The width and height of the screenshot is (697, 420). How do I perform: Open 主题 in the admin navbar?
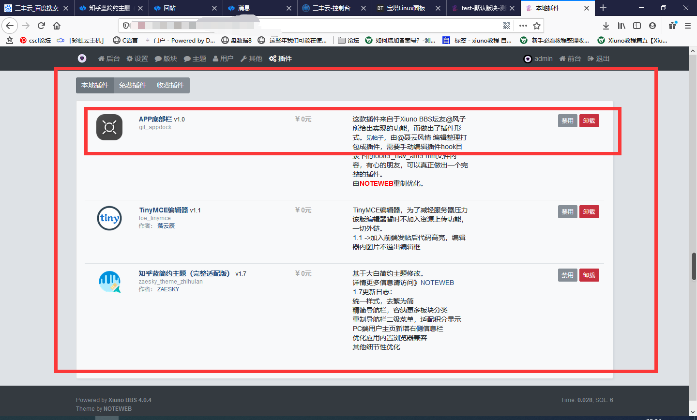195,59
